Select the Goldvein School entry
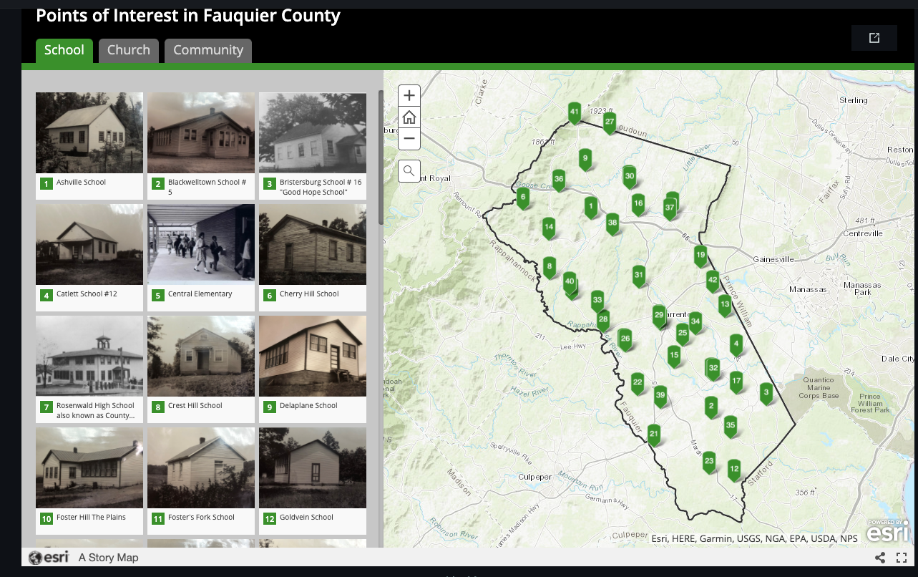 coord(312,467)
